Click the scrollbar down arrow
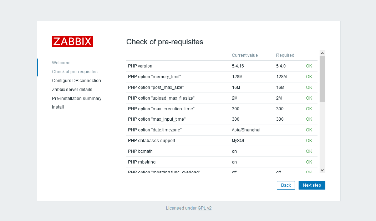This screenshot has width=376, height=221. tap(322, 170)
